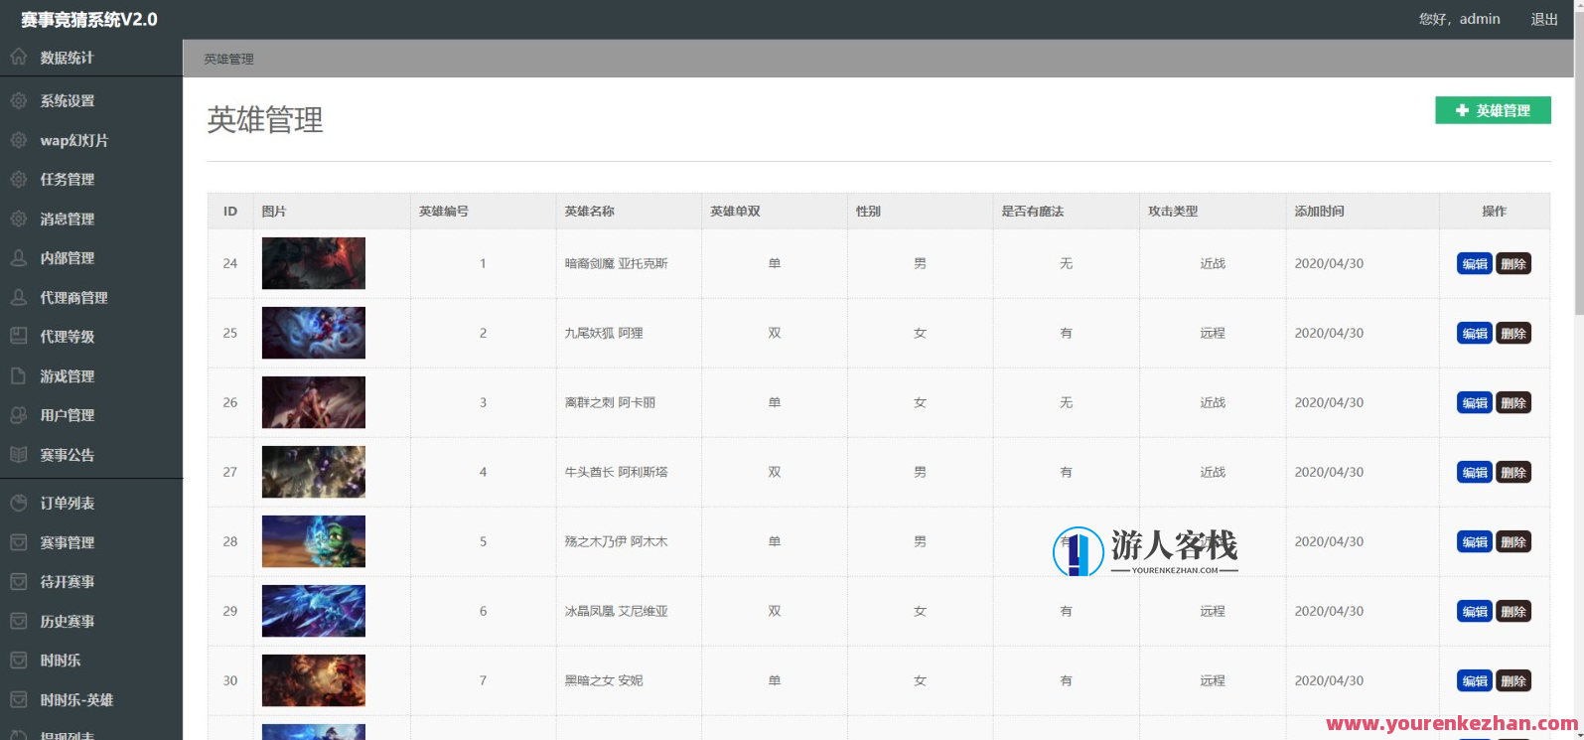
Task: Click the vertical page scrollbar
Action: (x=1578, y=159)
